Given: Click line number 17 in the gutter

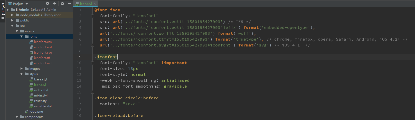Looking at the screenshot, I should pyautogui.click(x=79, y=104).
